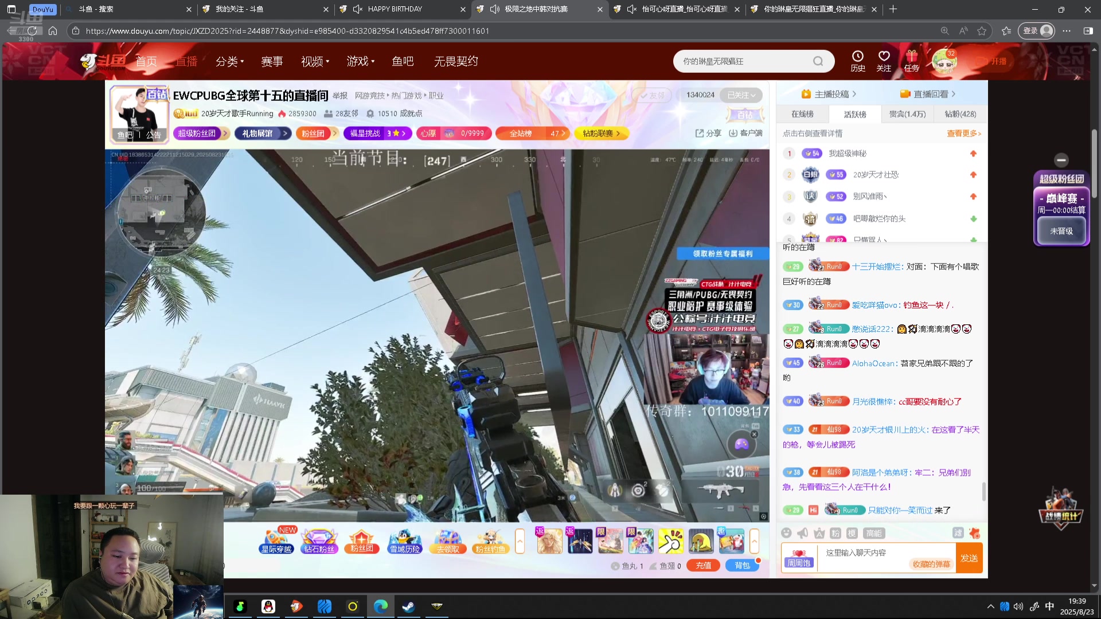Expand 直播回看 chevron link
Image resolution: width=1101 pixels, height=619 pixels.
tap(928, 94)
